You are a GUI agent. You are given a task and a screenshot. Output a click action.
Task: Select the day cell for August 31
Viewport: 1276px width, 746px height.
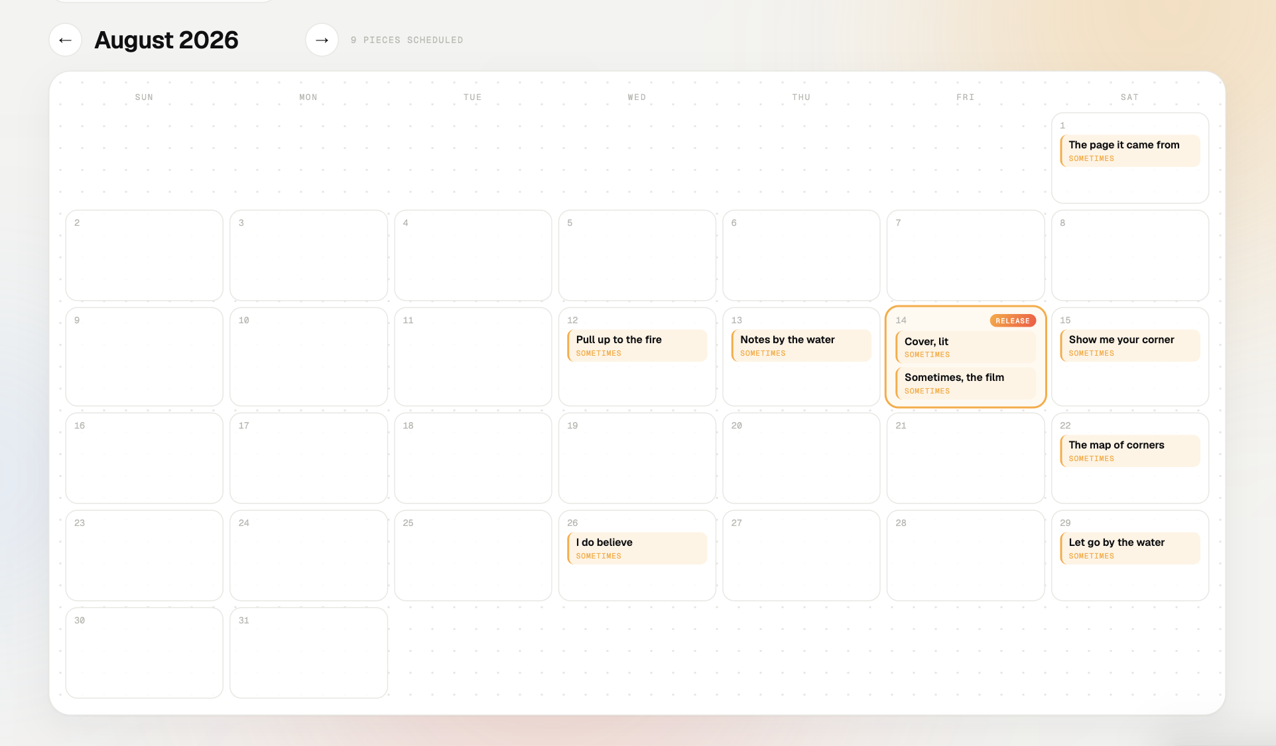tap(309, 653)
